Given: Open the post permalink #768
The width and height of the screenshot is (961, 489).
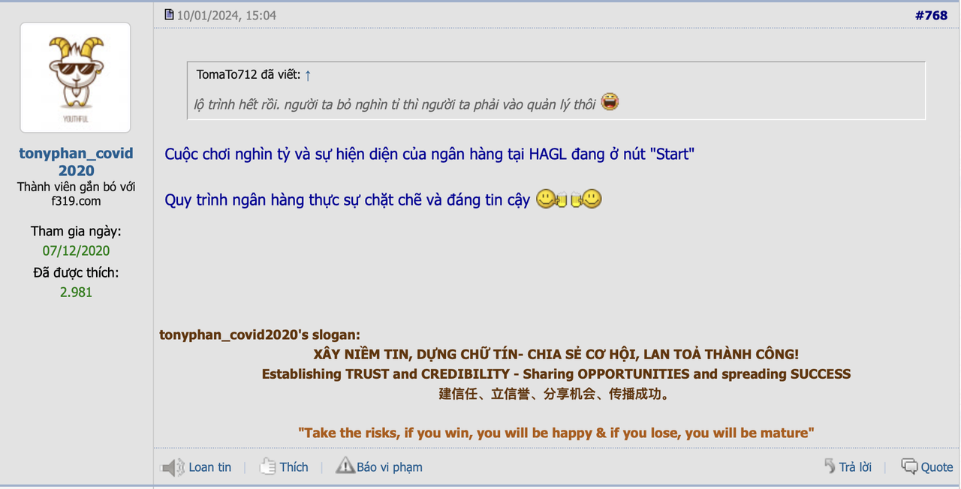Looking at the screenshot, I should coord(931,15).
